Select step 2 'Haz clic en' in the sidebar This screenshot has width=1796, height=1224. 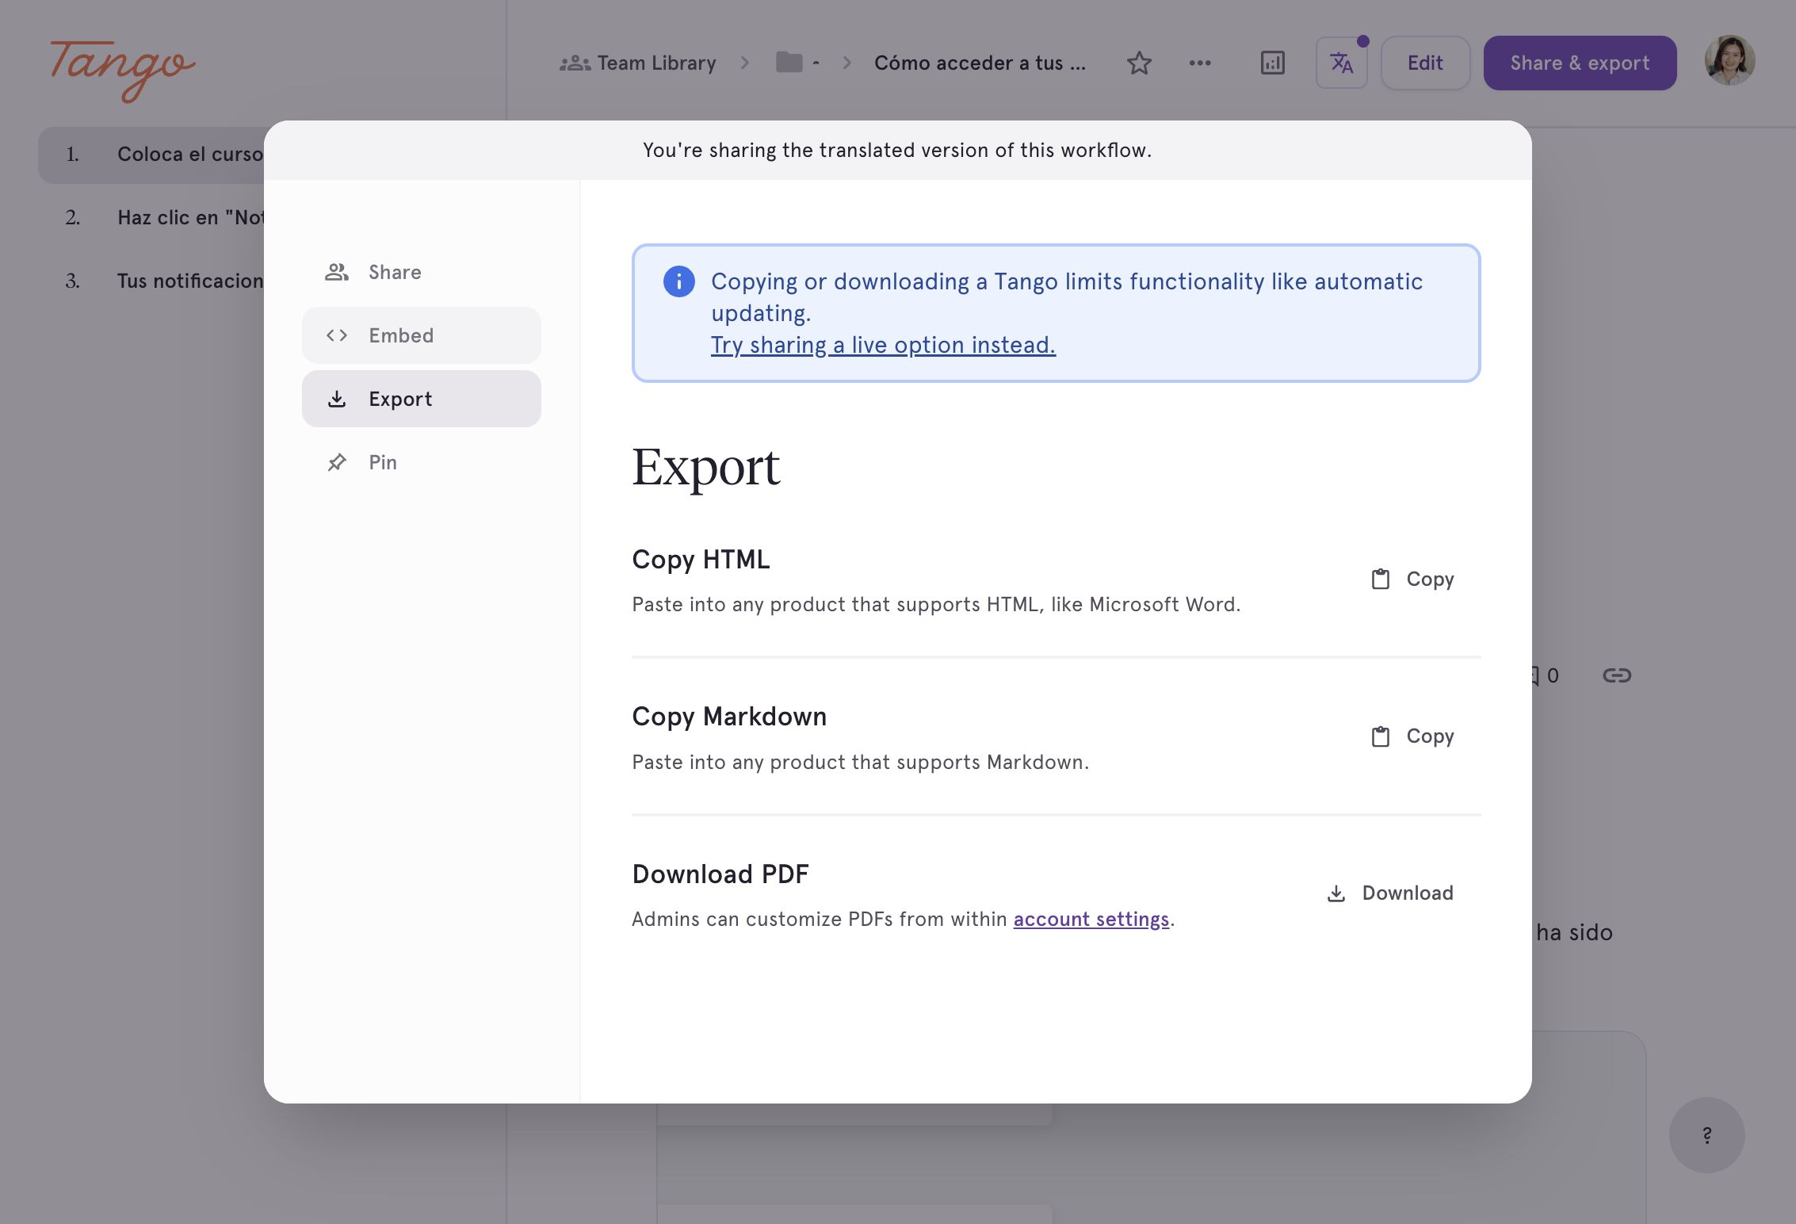[151, 218]
